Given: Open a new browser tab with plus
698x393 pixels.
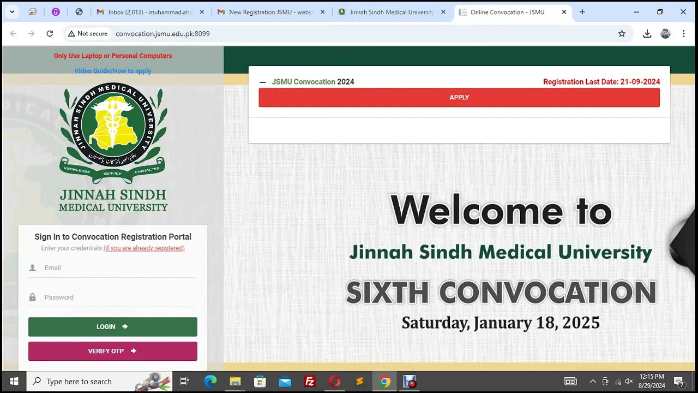Looking at the screenshot, I should tap(582, 11).
